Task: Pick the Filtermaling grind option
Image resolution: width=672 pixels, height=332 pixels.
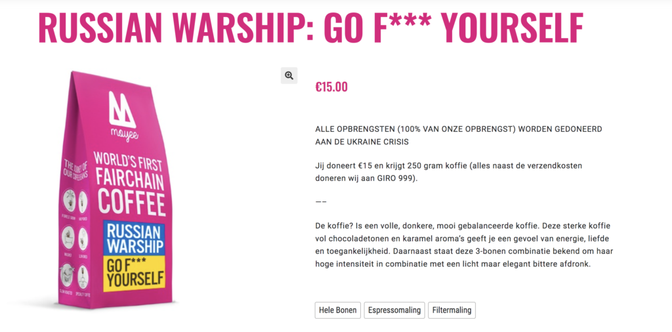Action: tap(451, 310)
